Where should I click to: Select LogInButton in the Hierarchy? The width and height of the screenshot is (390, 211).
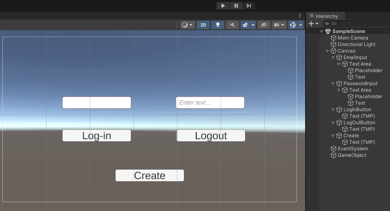click(x=357, y=110)
